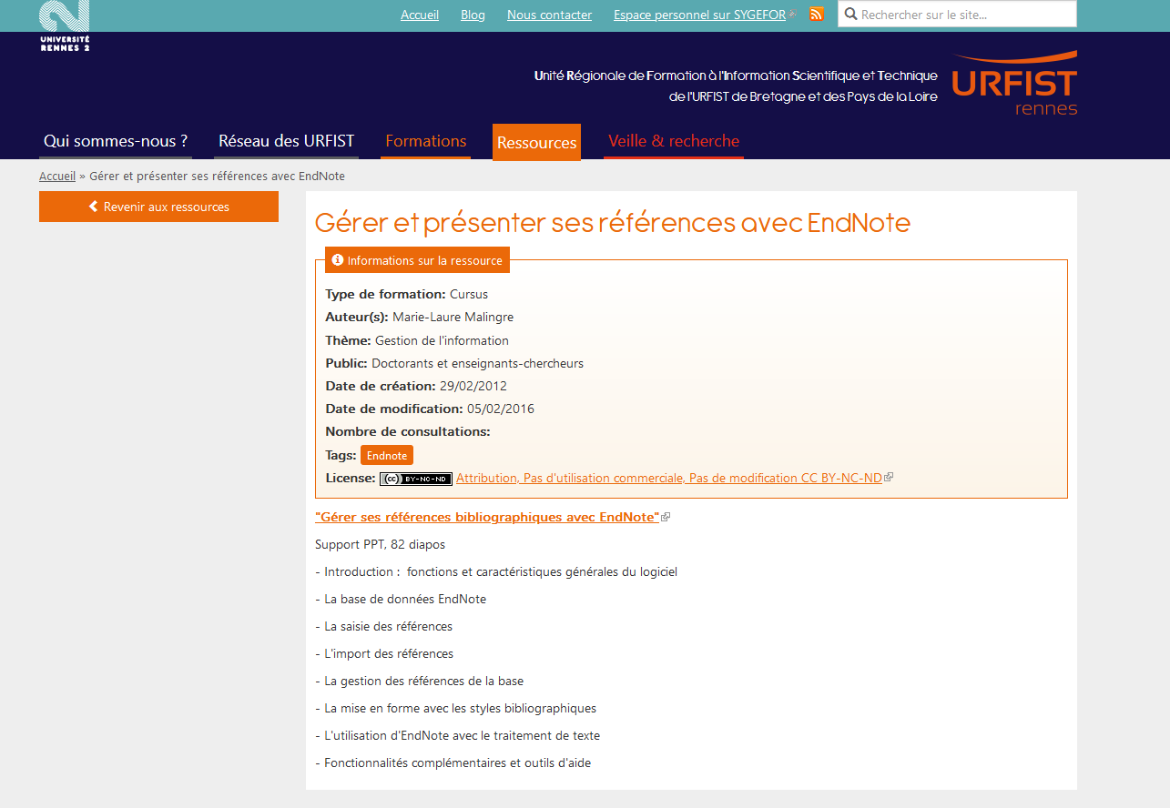Click the Type de formation value Cursus
The width and height of the screenshot is (1170, 808).
click(469, 295)
